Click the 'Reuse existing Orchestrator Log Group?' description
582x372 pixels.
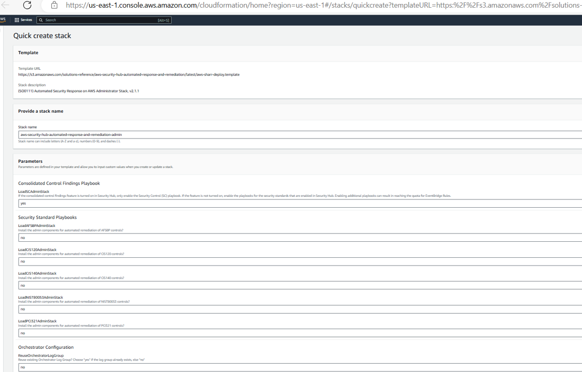(x=81, y=360)
